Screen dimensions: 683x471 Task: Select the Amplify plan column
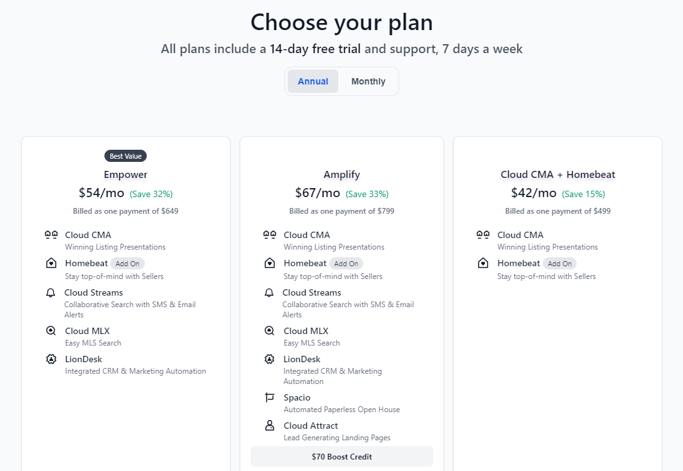[x=341, y=174]
